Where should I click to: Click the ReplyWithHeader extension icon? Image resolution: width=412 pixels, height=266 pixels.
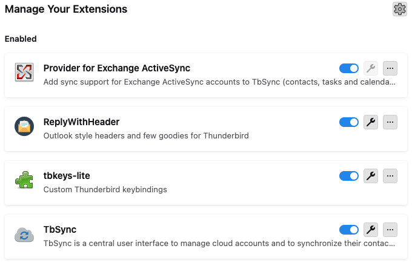click(x=24, y=126)
